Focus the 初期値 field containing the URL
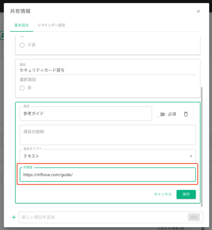212x230 pixels. tap(108, 175)
